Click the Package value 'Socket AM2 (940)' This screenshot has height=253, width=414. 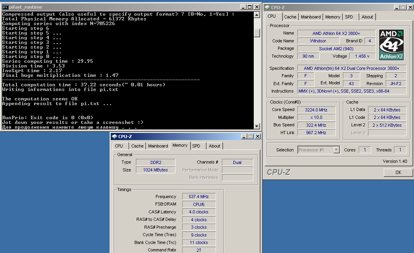tap(336, 49)
